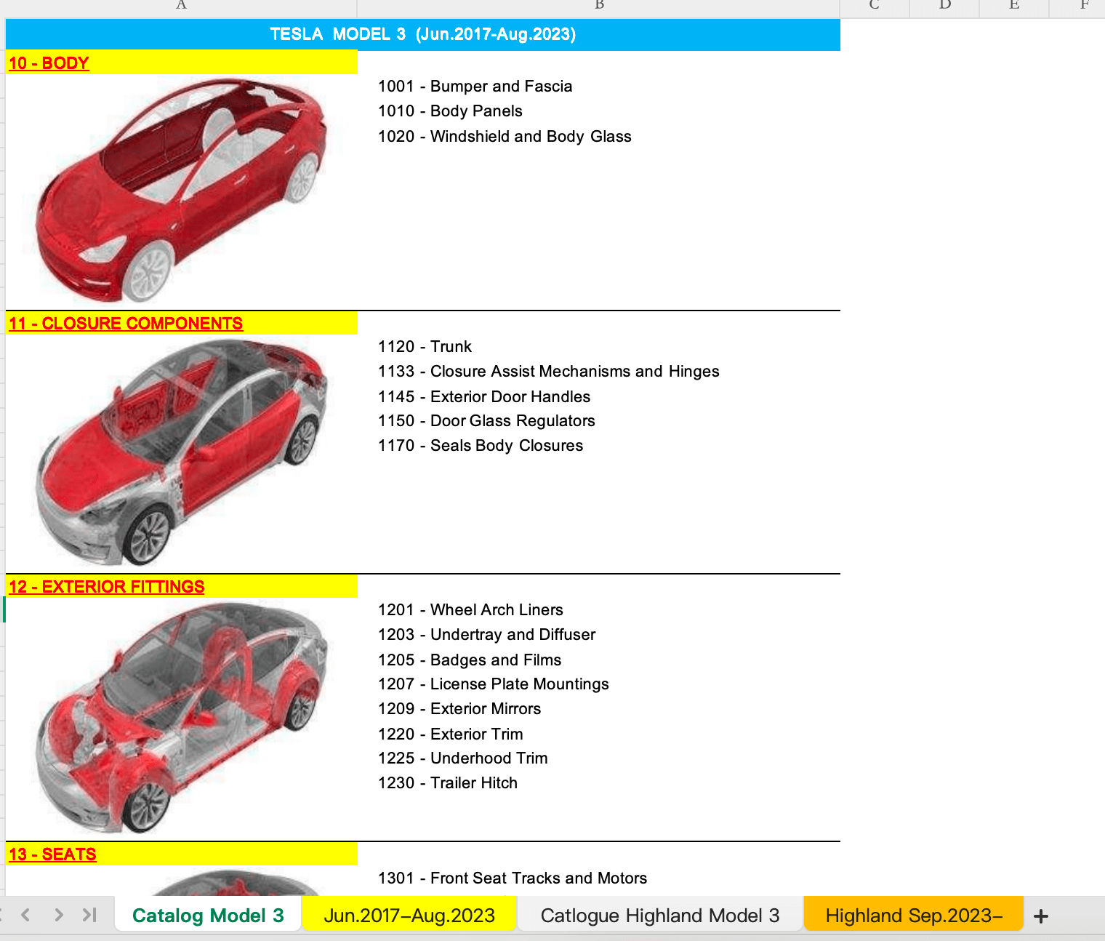
Task: Open the Jun.2017–Aug.2023 sheet tab
Action: tap(409, 915)
